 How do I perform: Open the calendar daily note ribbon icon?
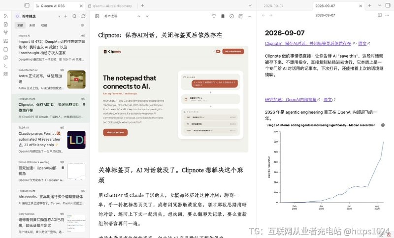click(5, 49)
